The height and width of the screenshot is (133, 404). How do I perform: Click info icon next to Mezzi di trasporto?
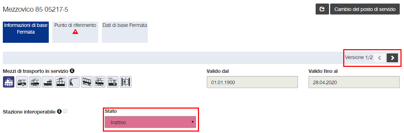click(72, 70)
